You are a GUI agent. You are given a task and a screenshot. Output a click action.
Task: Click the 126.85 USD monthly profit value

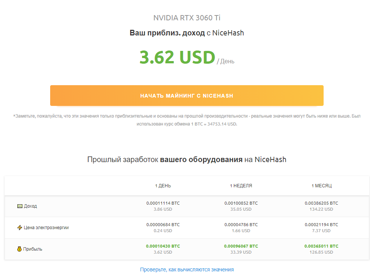[x=321, y=252]
